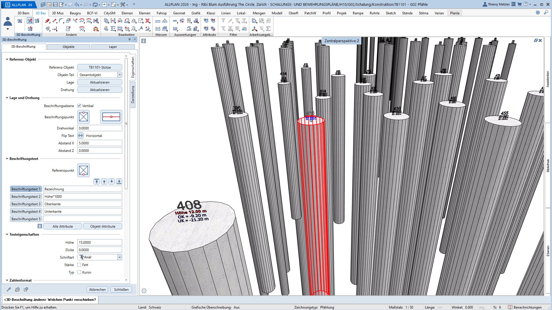This screenshot has width=552, height=310.
Task: Toggle the Vertikal checkbox
Action: pyautogui.click(x=79, y=106)
